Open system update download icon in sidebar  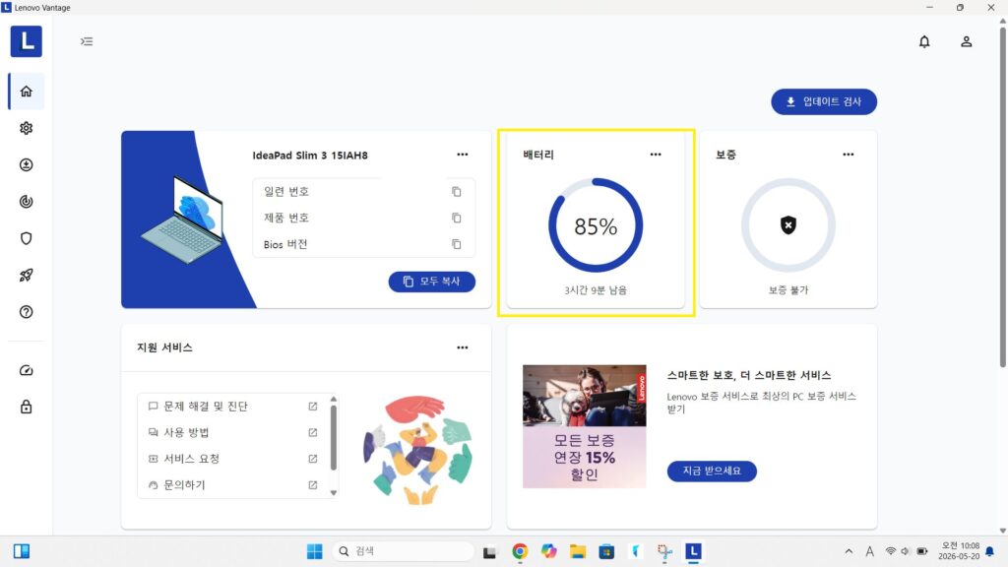27,164
